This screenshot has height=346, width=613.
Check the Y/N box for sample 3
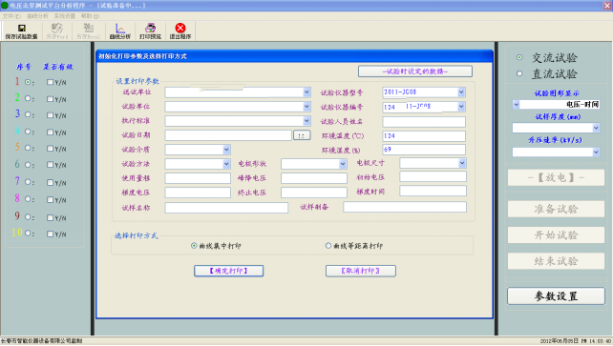tap(50, 115)
